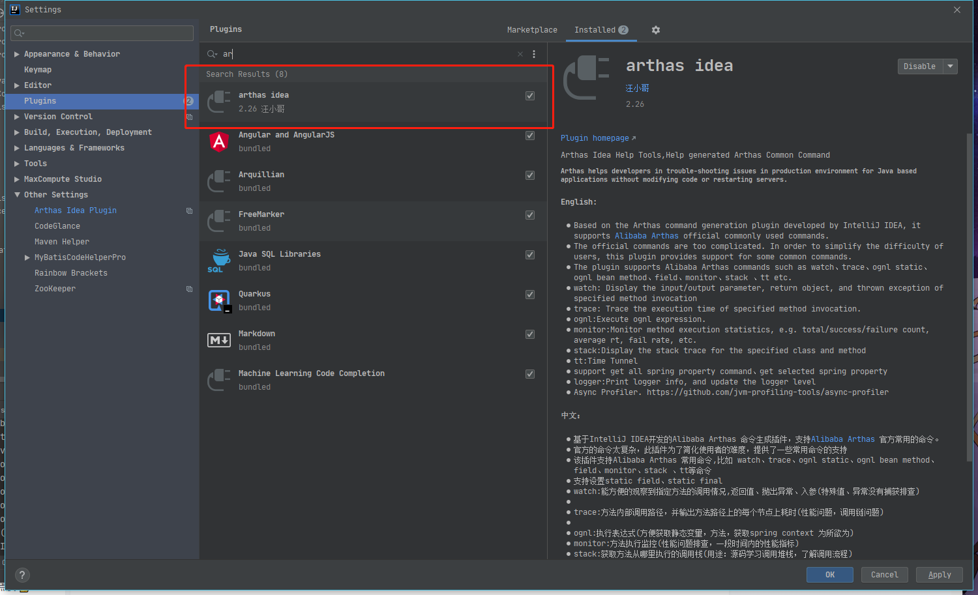Viewport: 978px width, 595px height.
Task: Focus the settings search field
Action: click(102, 33)
